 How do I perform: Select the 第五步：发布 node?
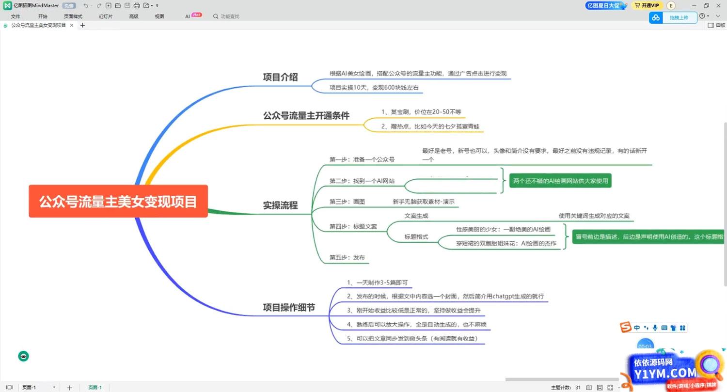point(347,257)
